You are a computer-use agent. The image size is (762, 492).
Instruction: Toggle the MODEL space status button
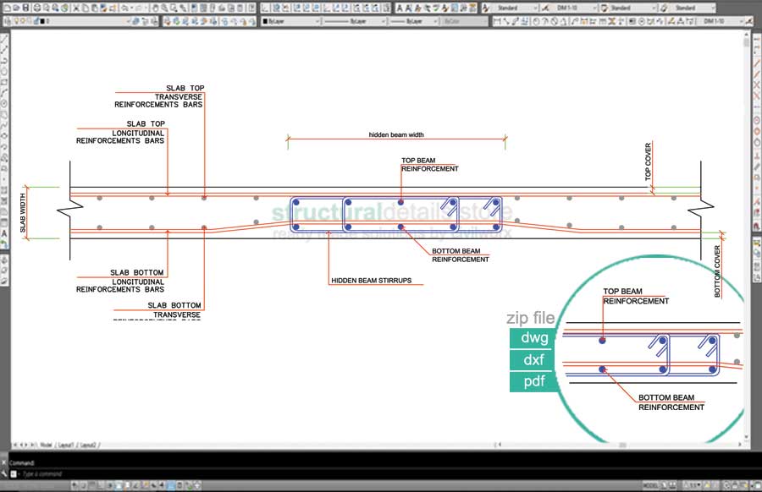652,485
